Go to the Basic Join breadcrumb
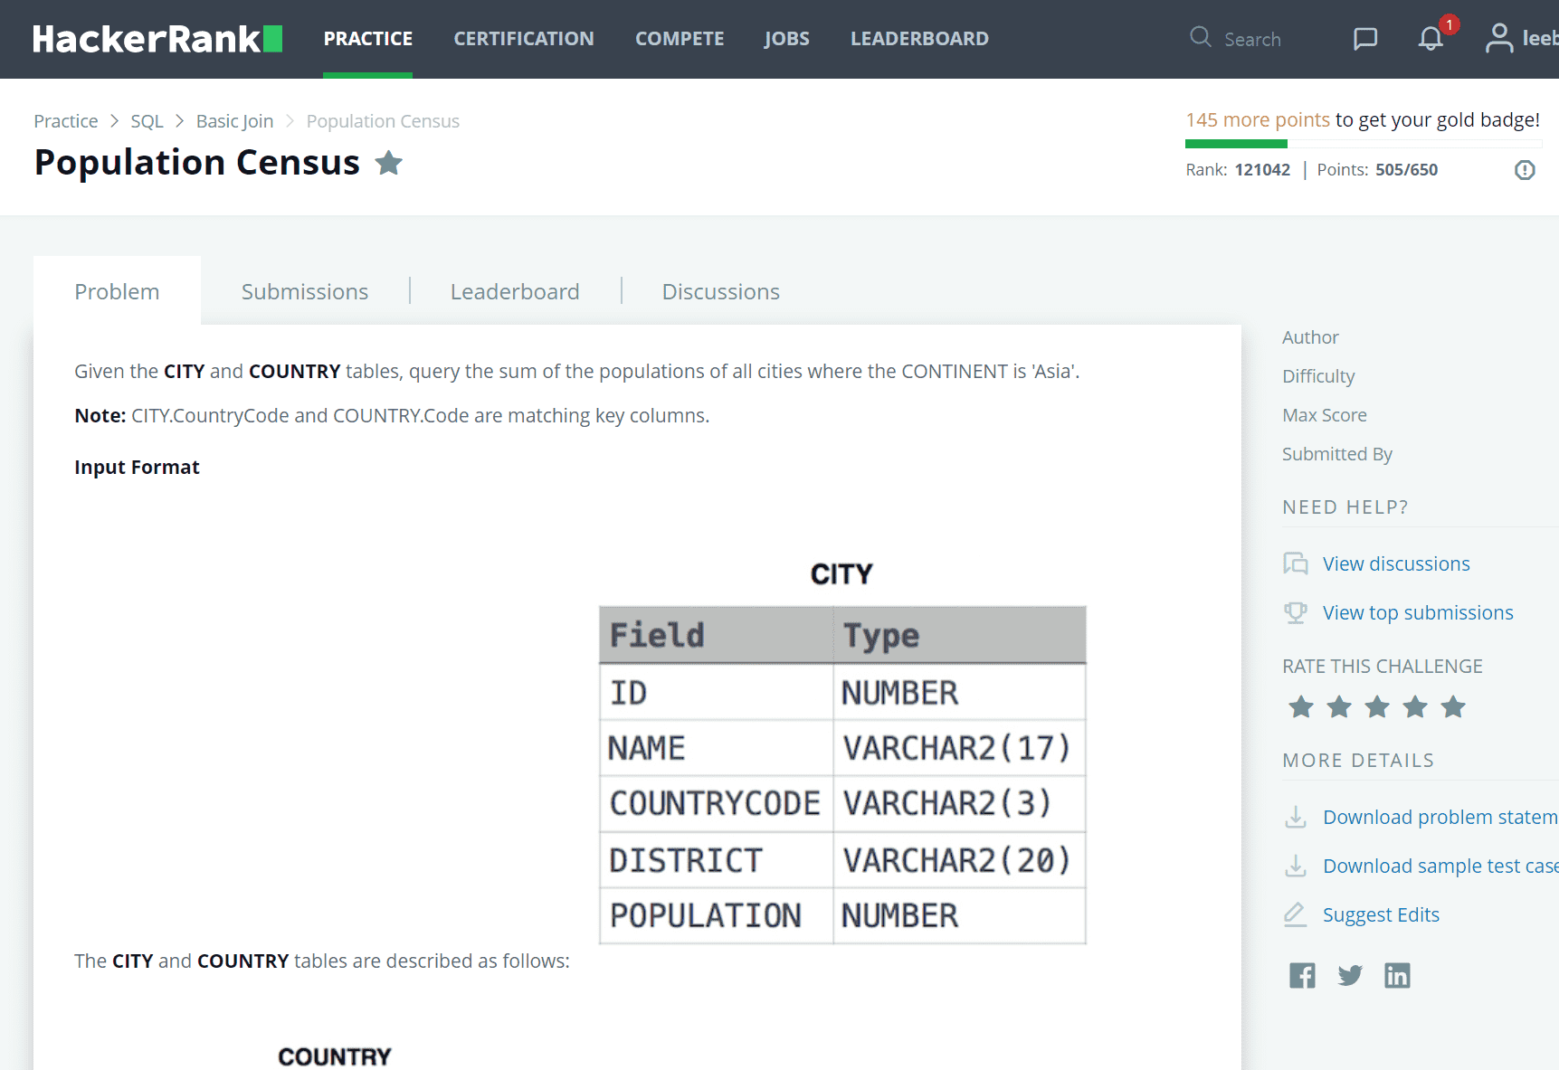The width and height of the screenshot is (1559, 1070). 235,121
